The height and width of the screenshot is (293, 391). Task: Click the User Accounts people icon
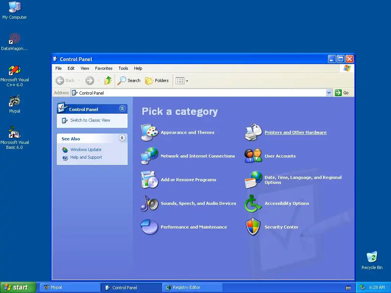[253, 156]
